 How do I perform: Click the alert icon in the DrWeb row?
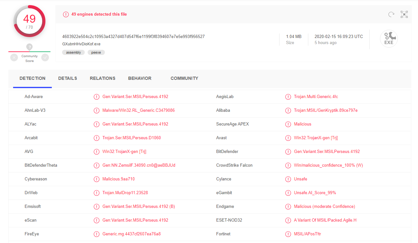coord(97,193)
